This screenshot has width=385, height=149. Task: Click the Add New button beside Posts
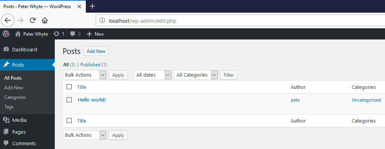pyautogui.click(x=96, y=51)
